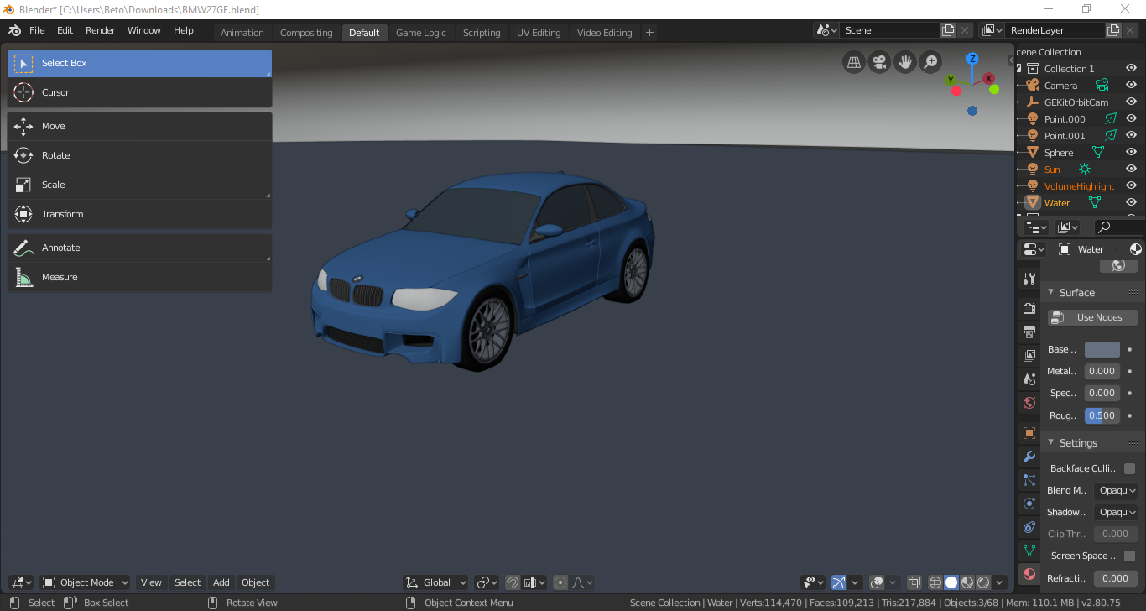Open the View Layer properties tab
1146x611 pixels.
[x=1029, y=356]
